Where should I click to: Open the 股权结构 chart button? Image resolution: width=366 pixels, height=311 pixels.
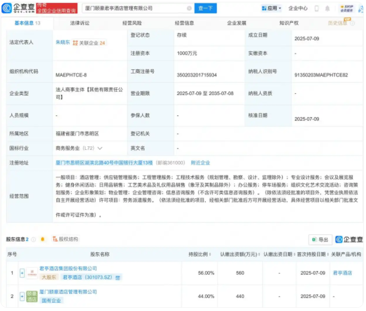pos(65,239)
